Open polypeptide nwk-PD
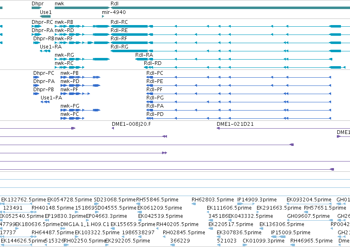Image resolution: width=350 pixels, height=247 pixels. pos(70,81)
